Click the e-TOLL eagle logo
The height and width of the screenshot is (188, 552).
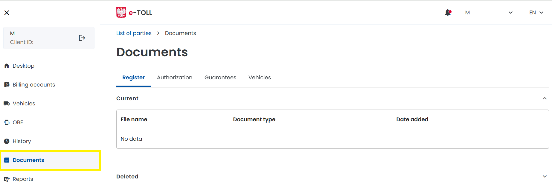pyautogui.click(x=121, y=13)
